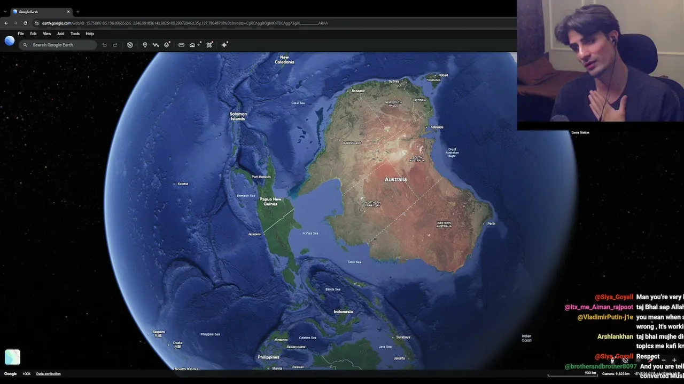Click the webcam video overlay
This screenshot has height=384, width=684.
(601, 61)
